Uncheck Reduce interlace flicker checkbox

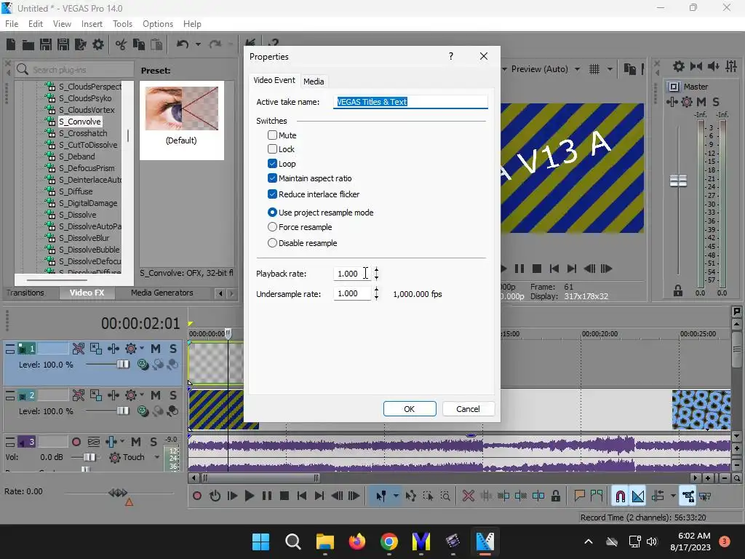[x=272, y=194]
